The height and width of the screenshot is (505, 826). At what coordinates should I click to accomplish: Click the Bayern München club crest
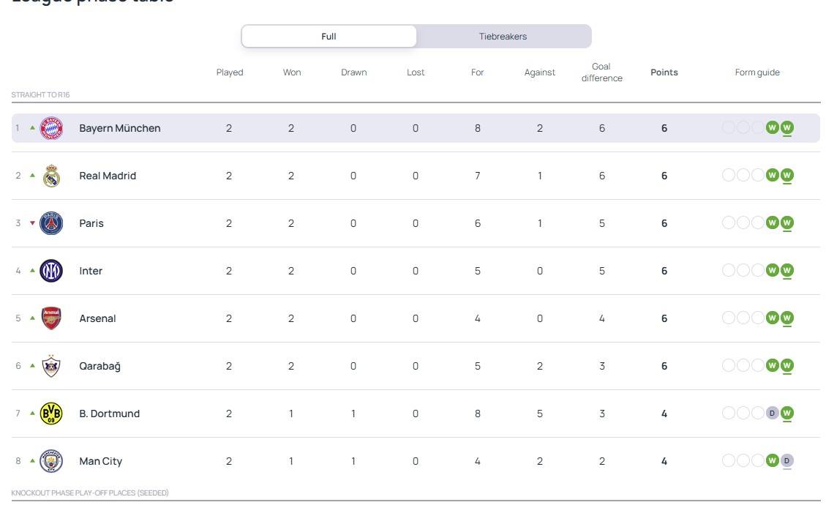pos(51,128)
